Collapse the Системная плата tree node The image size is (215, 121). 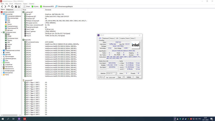click(2, 32)
